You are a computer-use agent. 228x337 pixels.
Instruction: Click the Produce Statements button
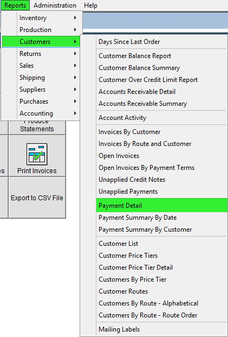tap(37, 128)
